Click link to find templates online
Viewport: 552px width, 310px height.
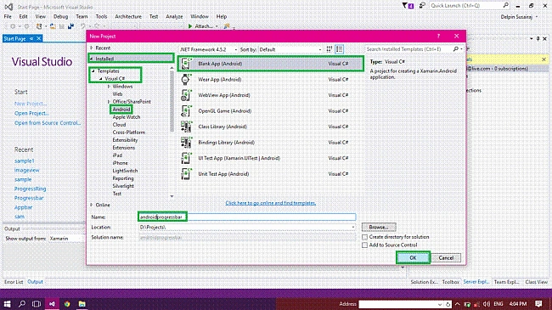271,203
